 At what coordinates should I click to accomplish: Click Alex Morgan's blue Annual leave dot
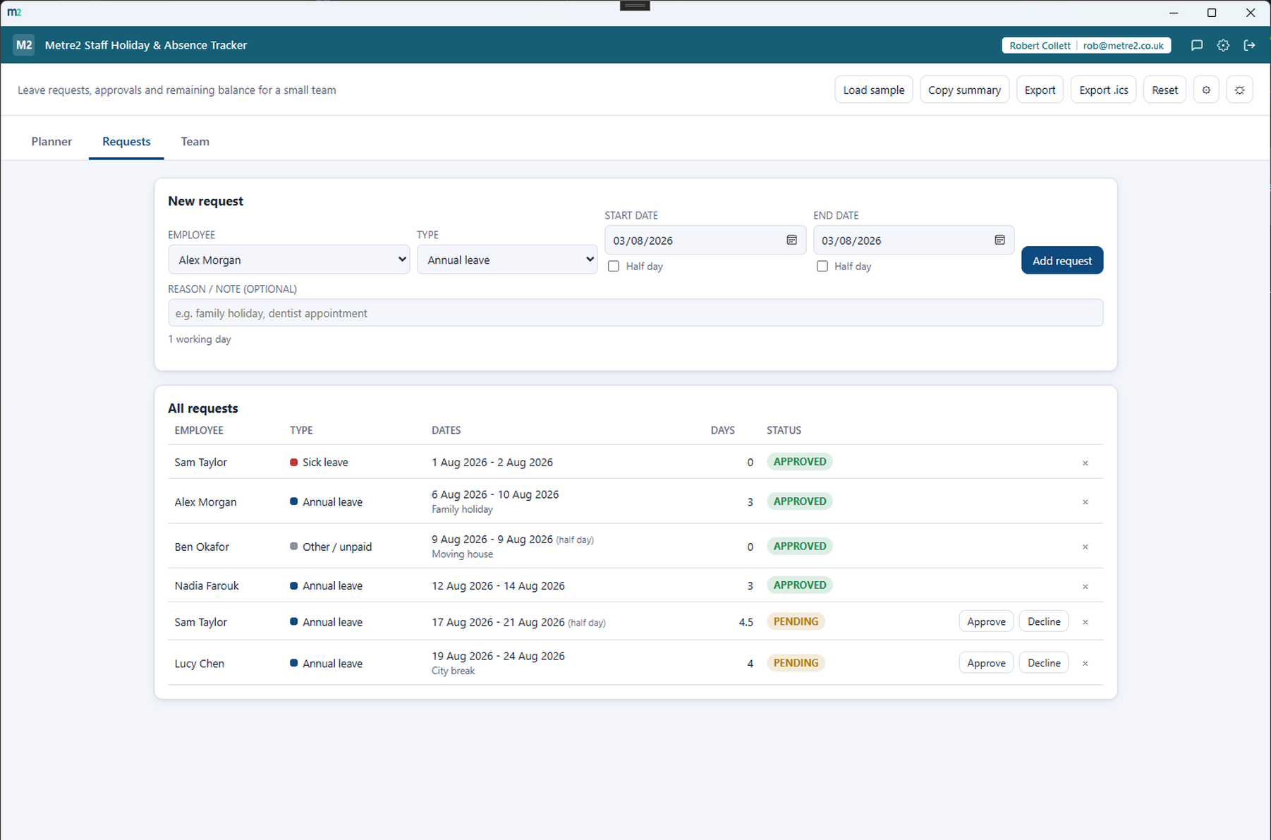[293, 501]
